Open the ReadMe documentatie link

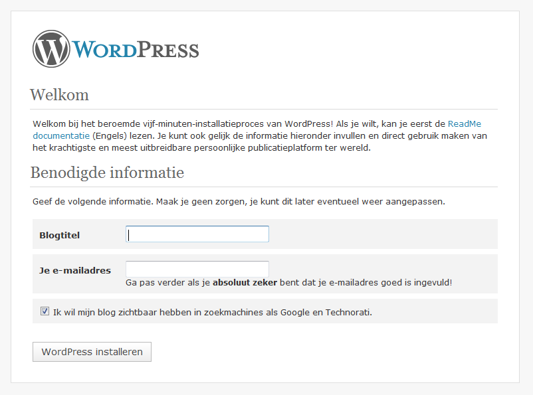[464, 123]
